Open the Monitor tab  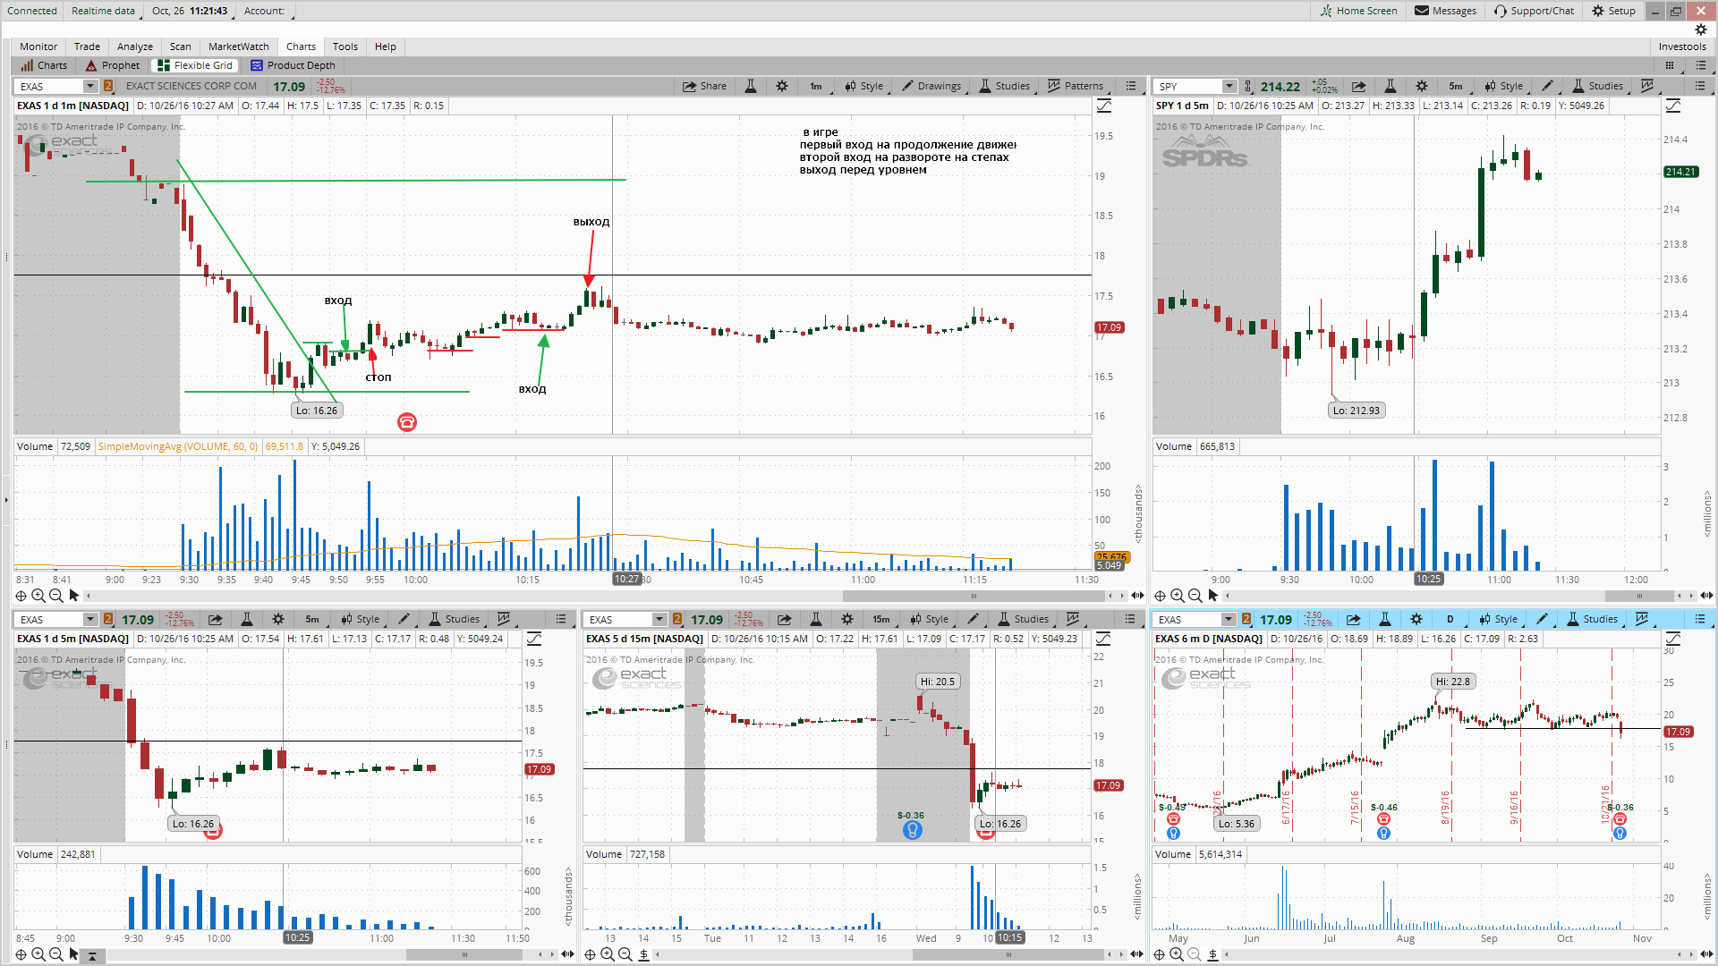38,47
